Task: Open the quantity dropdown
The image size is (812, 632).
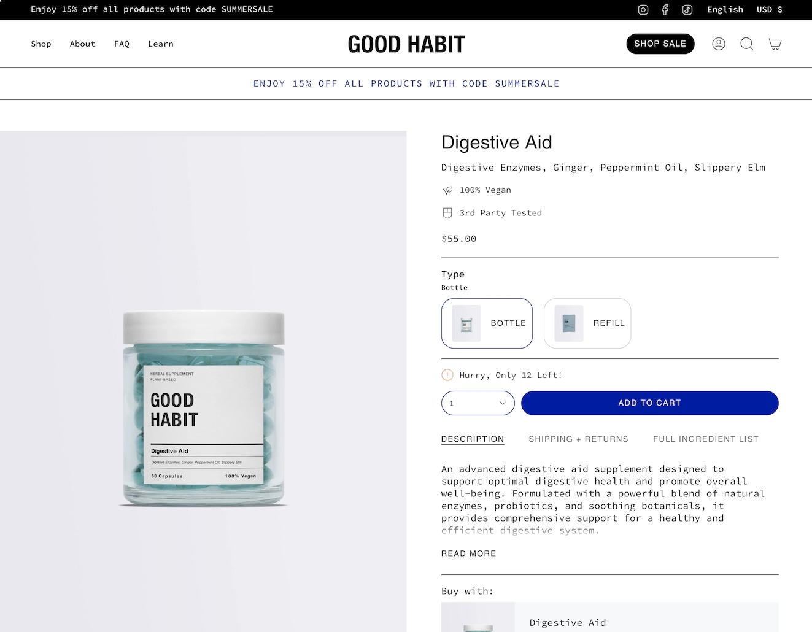Action: pos(478,403)
